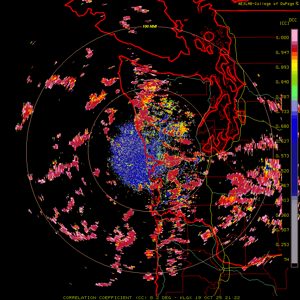Click the 0.947 legend value
Image resolution: width=300 pixels, height=300 pixels.
(x=282, y=52)
